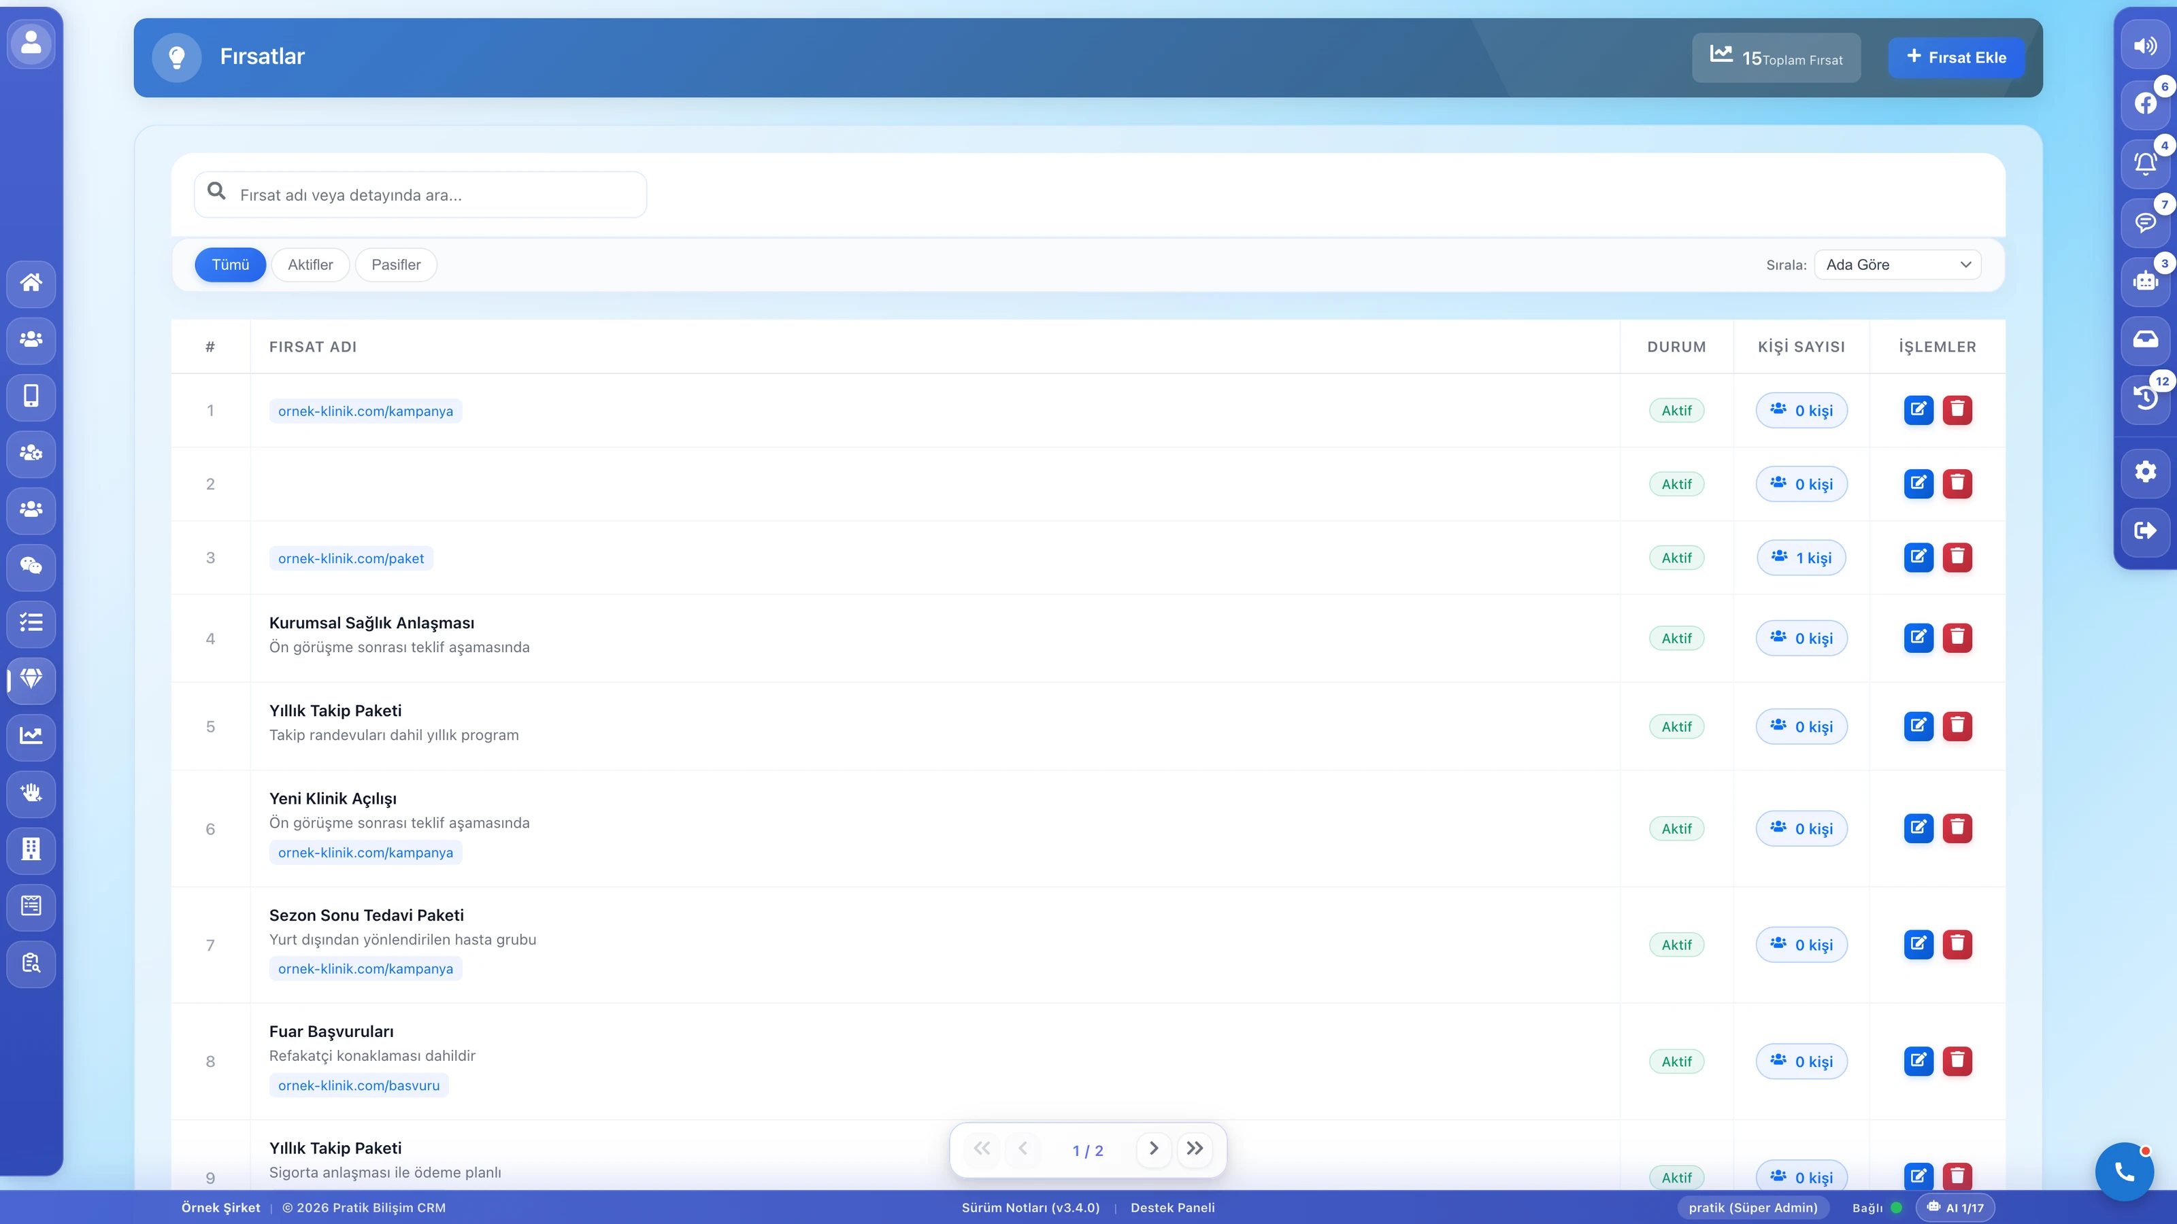The width and height of the screenshot is (2177, 1224).
Task: Edit the Sezon Sonu Tedavi Paketi row
Action: click(x=1918, y=945)
